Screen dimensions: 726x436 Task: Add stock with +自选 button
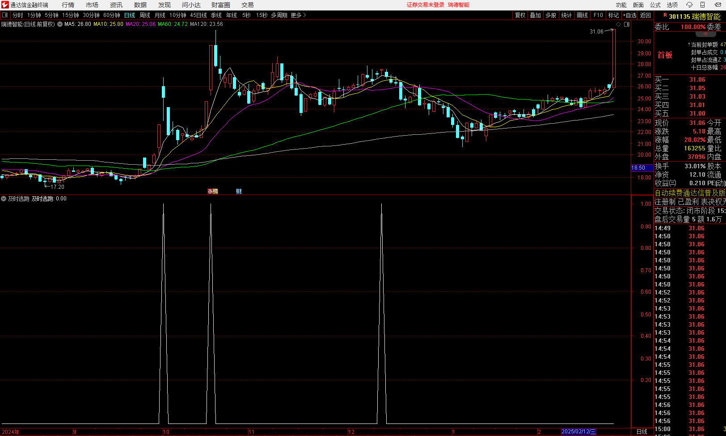(x=630, y=15)
